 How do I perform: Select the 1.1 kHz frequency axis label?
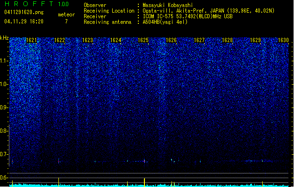click(x=4, y=61)
